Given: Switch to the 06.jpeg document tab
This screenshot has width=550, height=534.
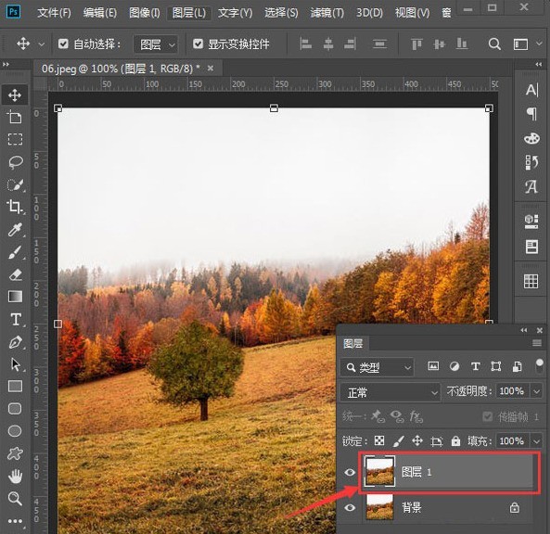Looking at the screenshot, I should (x=121, y=69).
